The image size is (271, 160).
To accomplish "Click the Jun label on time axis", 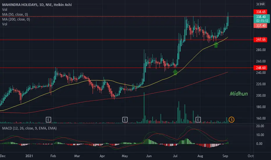I will pos(149,156).
